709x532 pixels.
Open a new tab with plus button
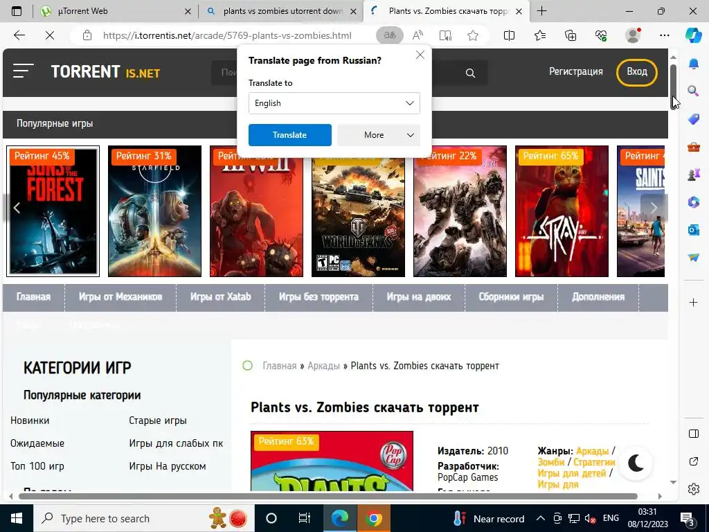(x=541, y=11)
